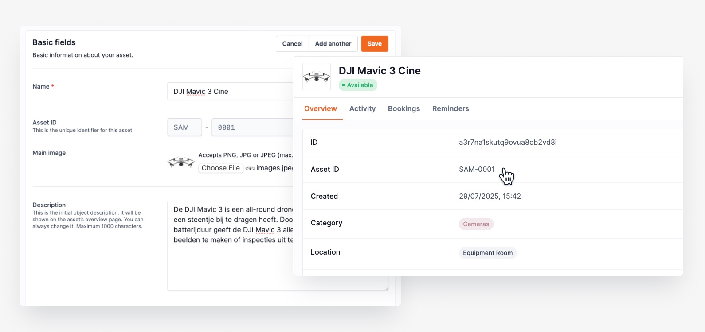The height and width of the screenshot is (332, 705).
Task: Click the ID value a3r7na1skutq9ovua8ob2vd8i
Action: coord(508,143)
